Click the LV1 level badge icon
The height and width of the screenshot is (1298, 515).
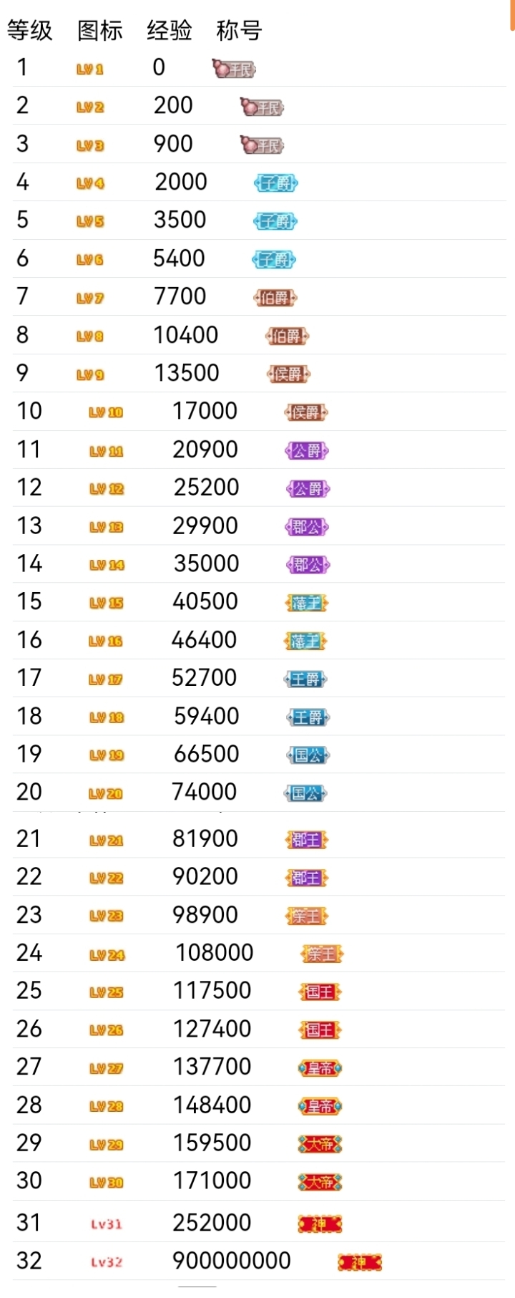pyautogui.click(x=90, y=69)
